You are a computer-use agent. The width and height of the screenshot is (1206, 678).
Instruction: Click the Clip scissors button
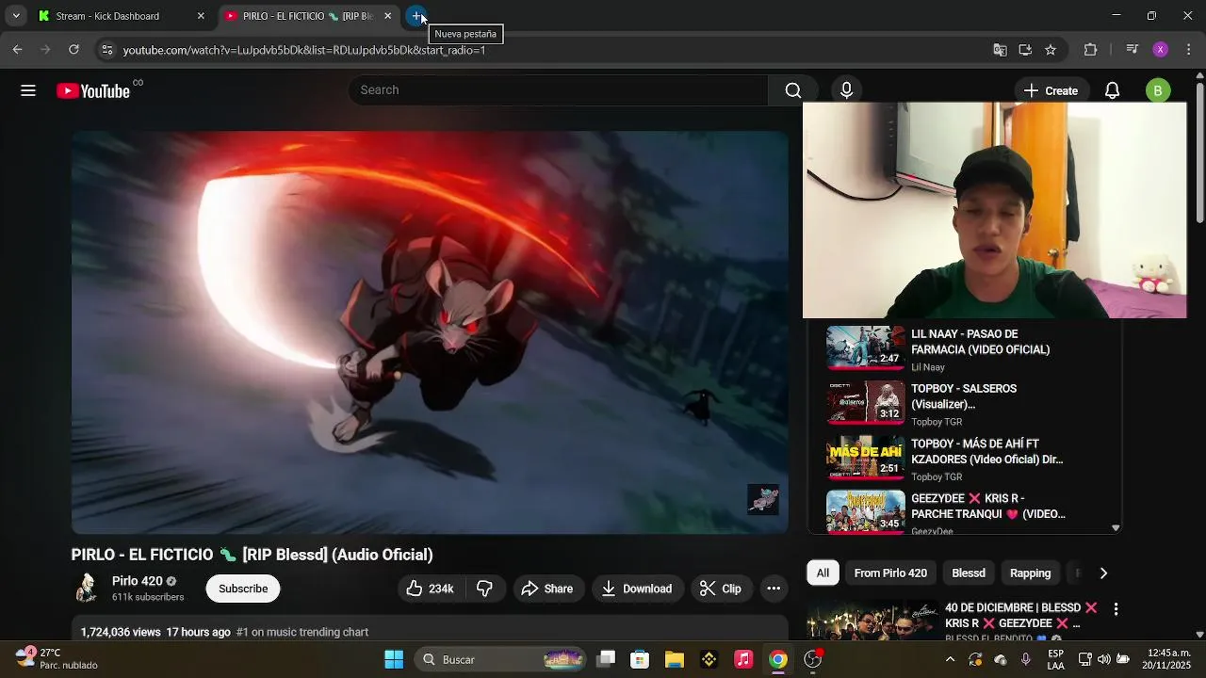tap(721, 589)
